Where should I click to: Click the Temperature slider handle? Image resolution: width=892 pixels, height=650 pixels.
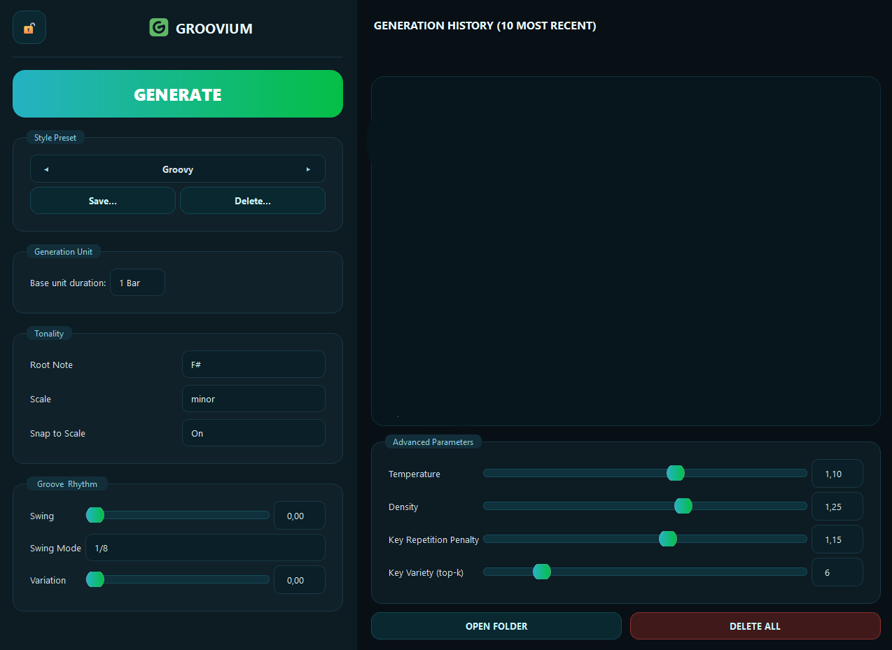coord(676,473)
